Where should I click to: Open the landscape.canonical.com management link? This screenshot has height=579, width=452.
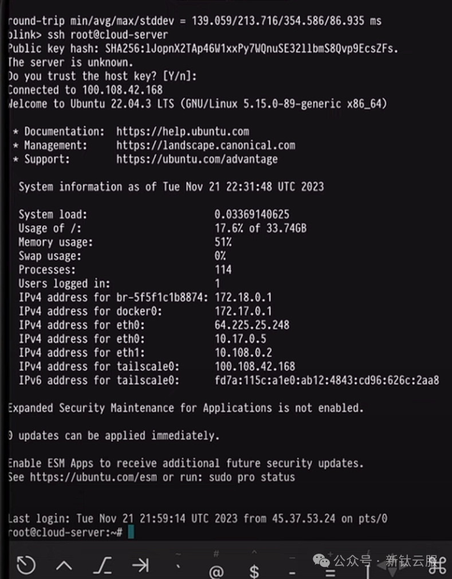(x=206, y=145)
